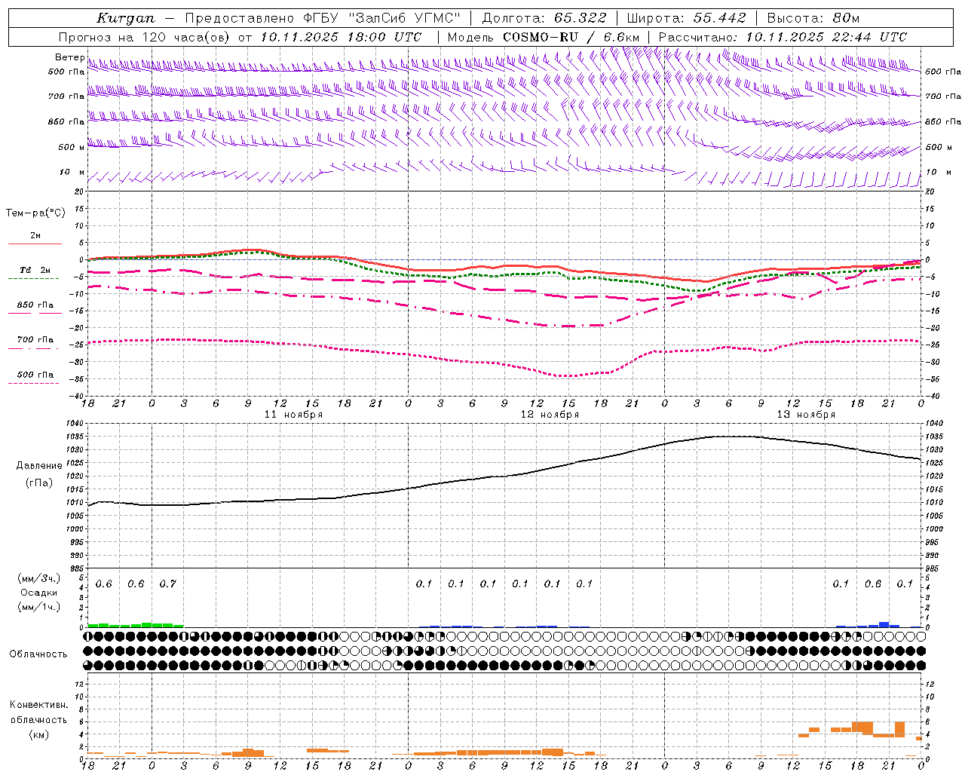Select the 'Прогноз на 120 часа(ов)' forecast text

[x=146, y=37]
